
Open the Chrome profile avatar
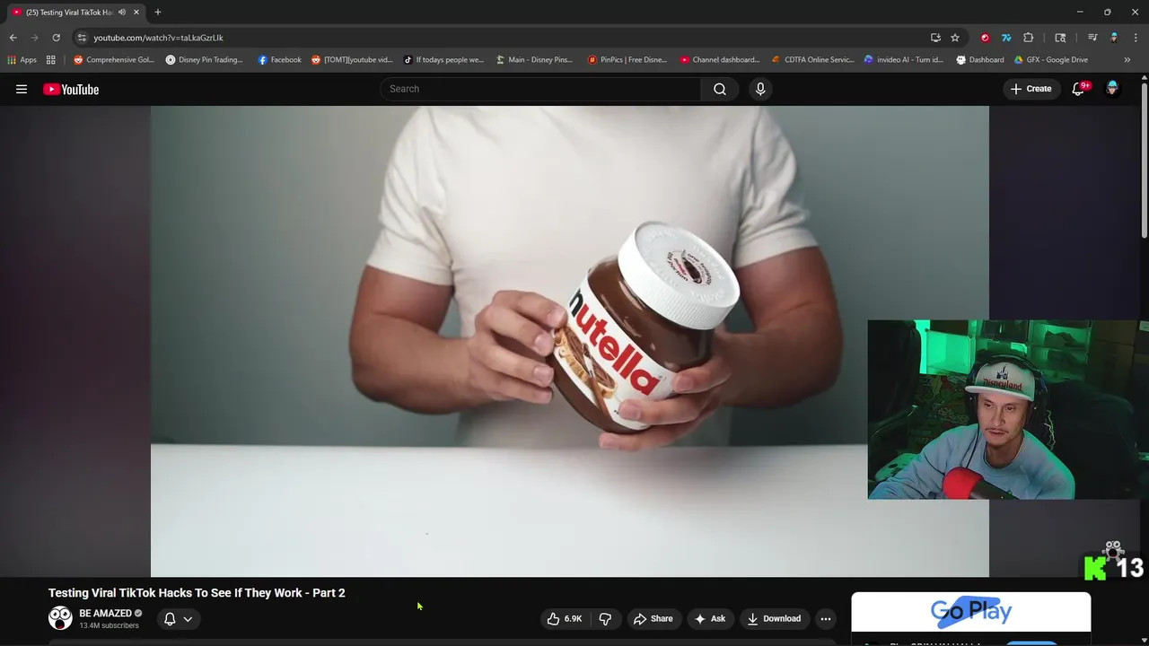[x=1114, y=38]
